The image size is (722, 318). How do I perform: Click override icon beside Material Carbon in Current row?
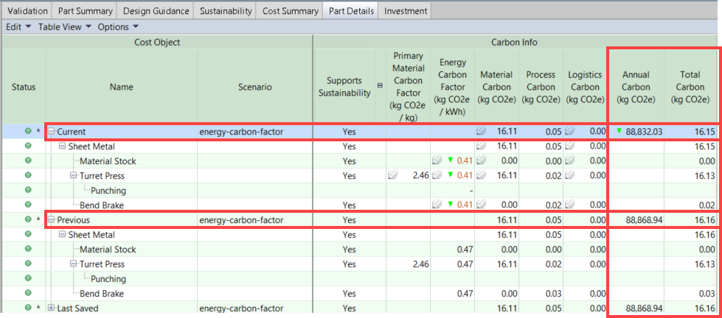tap(482, 132)
